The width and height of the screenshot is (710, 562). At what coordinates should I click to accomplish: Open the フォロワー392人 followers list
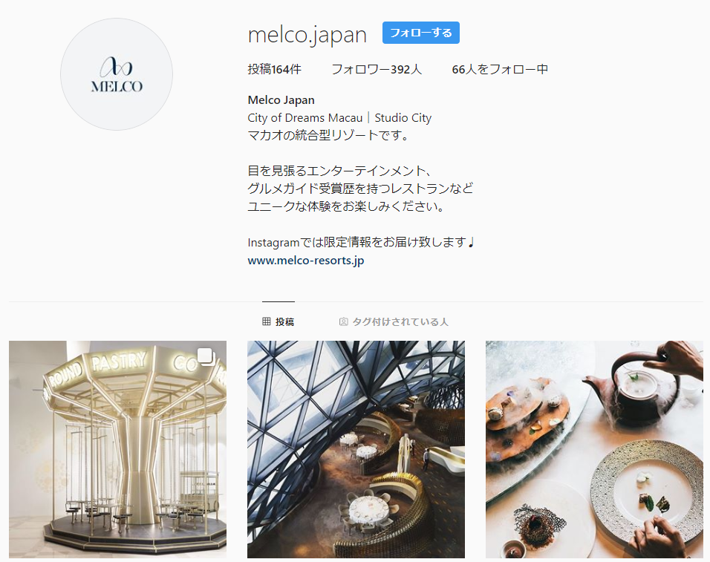[x=377, y=69]
